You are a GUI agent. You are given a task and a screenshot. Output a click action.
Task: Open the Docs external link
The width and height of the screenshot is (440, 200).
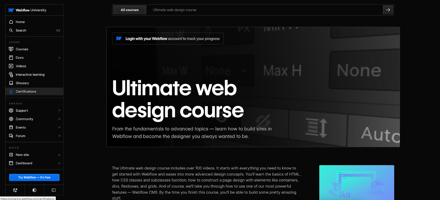point(34,58)
